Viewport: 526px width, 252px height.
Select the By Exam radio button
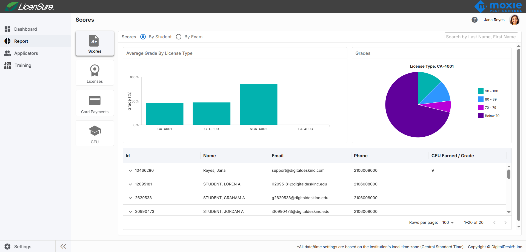point(179,37)
